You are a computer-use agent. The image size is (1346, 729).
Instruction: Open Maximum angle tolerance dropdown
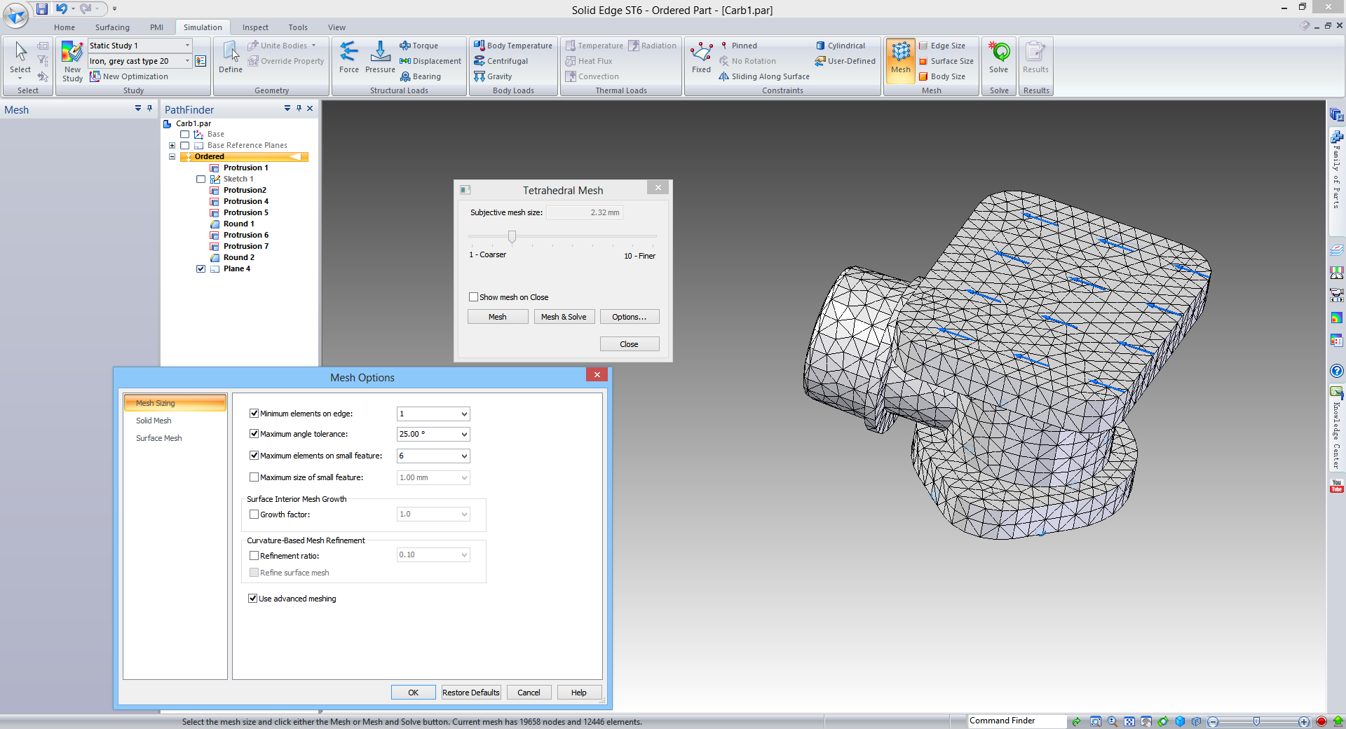[463, 435]
